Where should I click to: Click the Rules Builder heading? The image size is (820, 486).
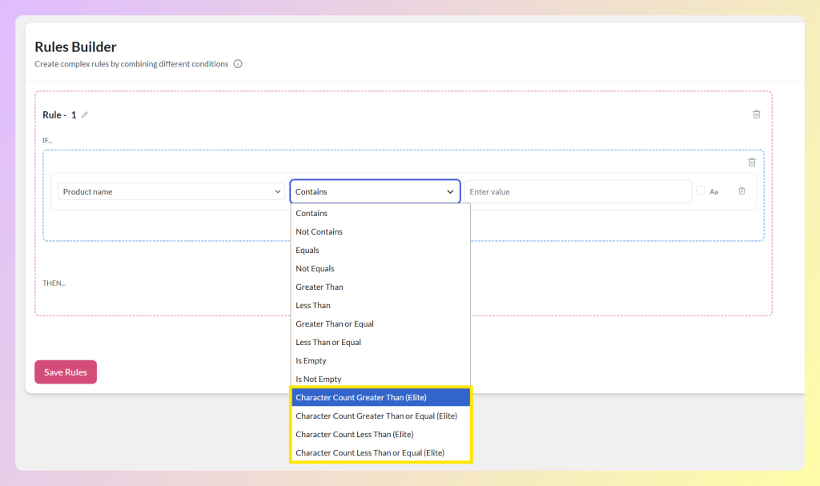(75, 46)
